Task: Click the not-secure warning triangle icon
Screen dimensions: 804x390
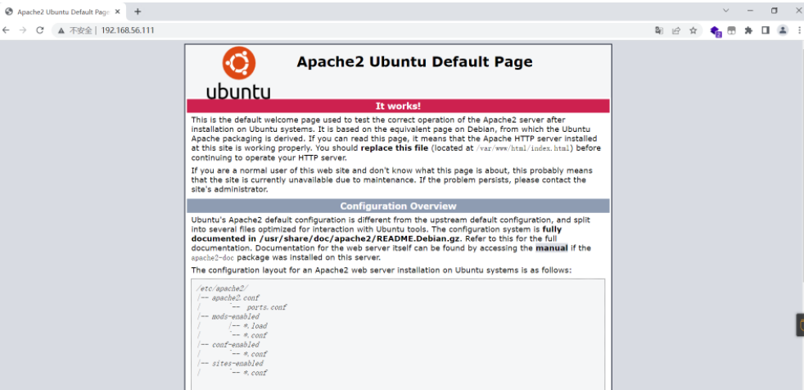Action: pyautogui.click(x=61, y=31)
